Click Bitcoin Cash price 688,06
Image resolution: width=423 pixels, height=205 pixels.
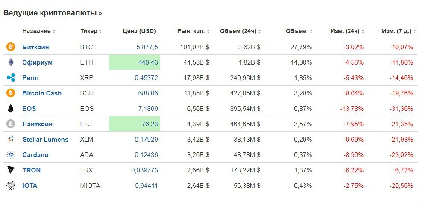click(148, 93)
